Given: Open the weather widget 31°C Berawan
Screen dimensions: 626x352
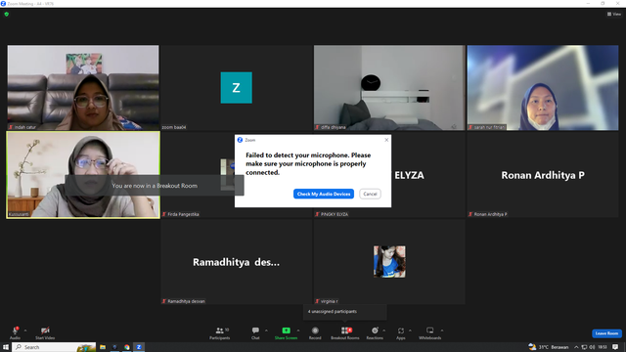Looking at the screenshot, I should point(548,347).
